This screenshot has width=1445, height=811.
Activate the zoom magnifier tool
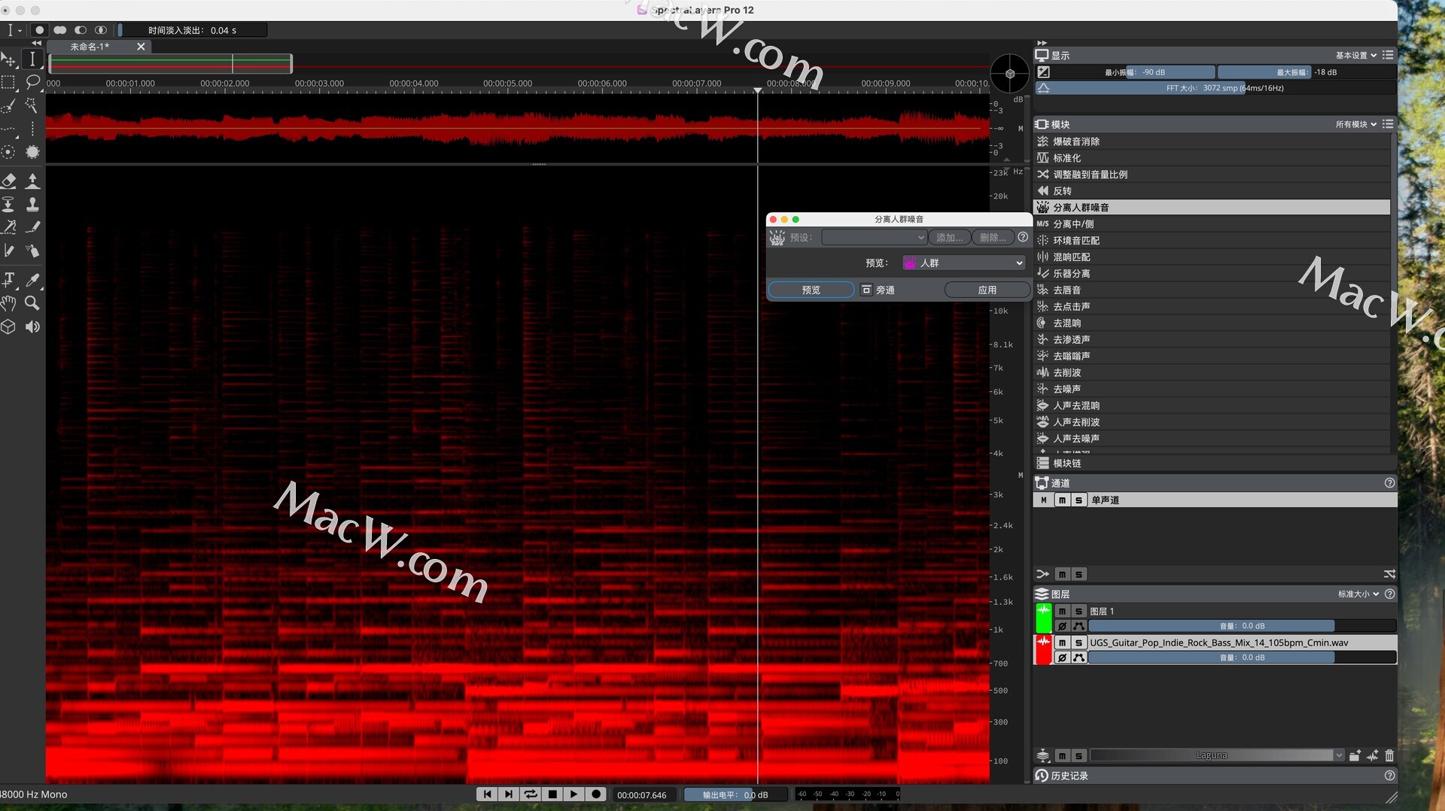(x=32, y=303)
